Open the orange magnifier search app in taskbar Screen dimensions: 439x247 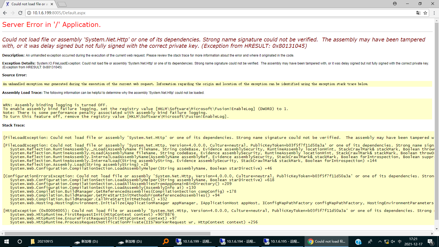point(166,242)
